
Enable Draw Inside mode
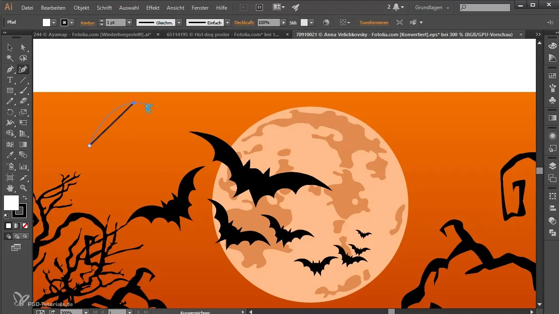tap(25, 236)
